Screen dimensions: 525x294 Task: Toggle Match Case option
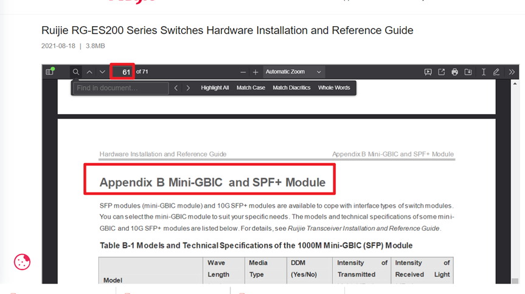[x=251, y=87]
